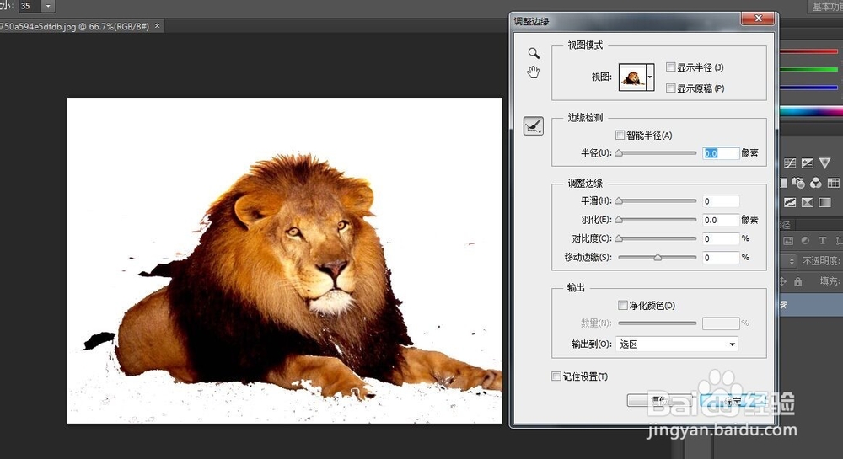Select the Refine Radius brush tool
This screenshot has height=459, width=843.
pos(534,126)
